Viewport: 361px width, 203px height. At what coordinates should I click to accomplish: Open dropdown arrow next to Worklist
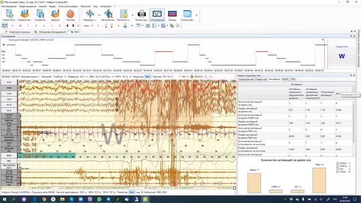pyautogui.click(x=197, y=15)
